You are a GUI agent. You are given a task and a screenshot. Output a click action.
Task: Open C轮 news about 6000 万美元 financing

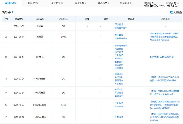tap(164, 79)
